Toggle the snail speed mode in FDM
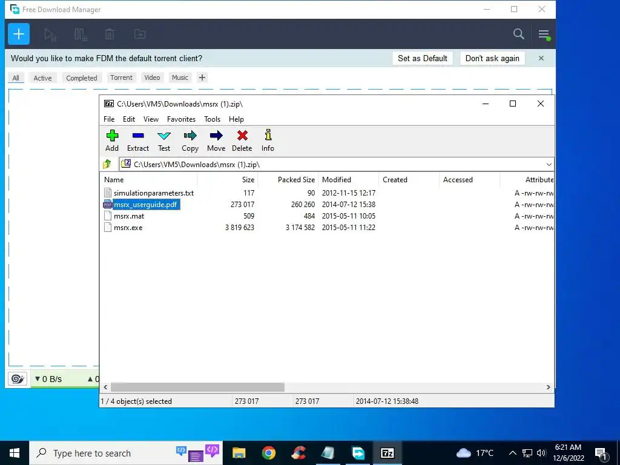Viewport: 620px width, 465px height. click(x=18, y=379)
